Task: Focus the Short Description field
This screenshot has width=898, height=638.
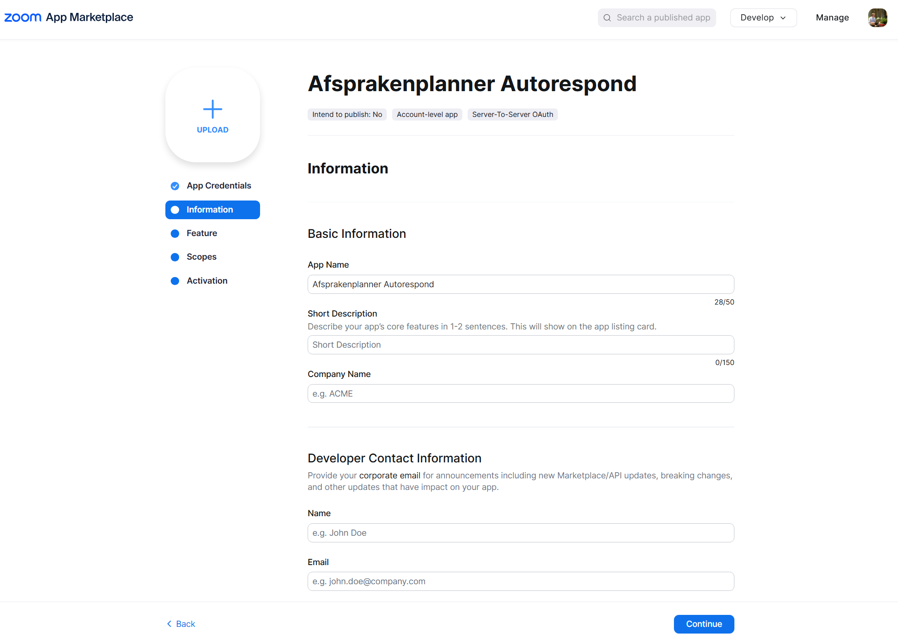Action: [521, 345]
